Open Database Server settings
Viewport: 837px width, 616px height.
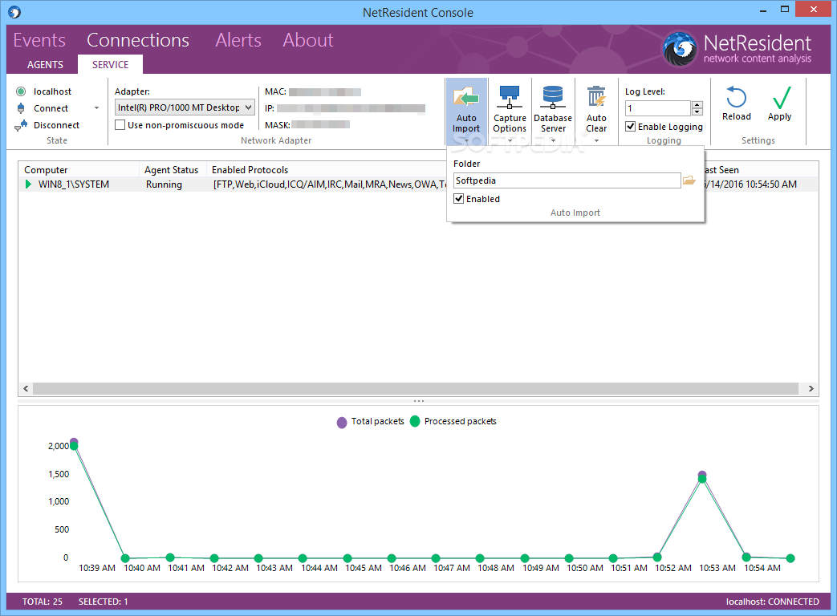point(552,109)
